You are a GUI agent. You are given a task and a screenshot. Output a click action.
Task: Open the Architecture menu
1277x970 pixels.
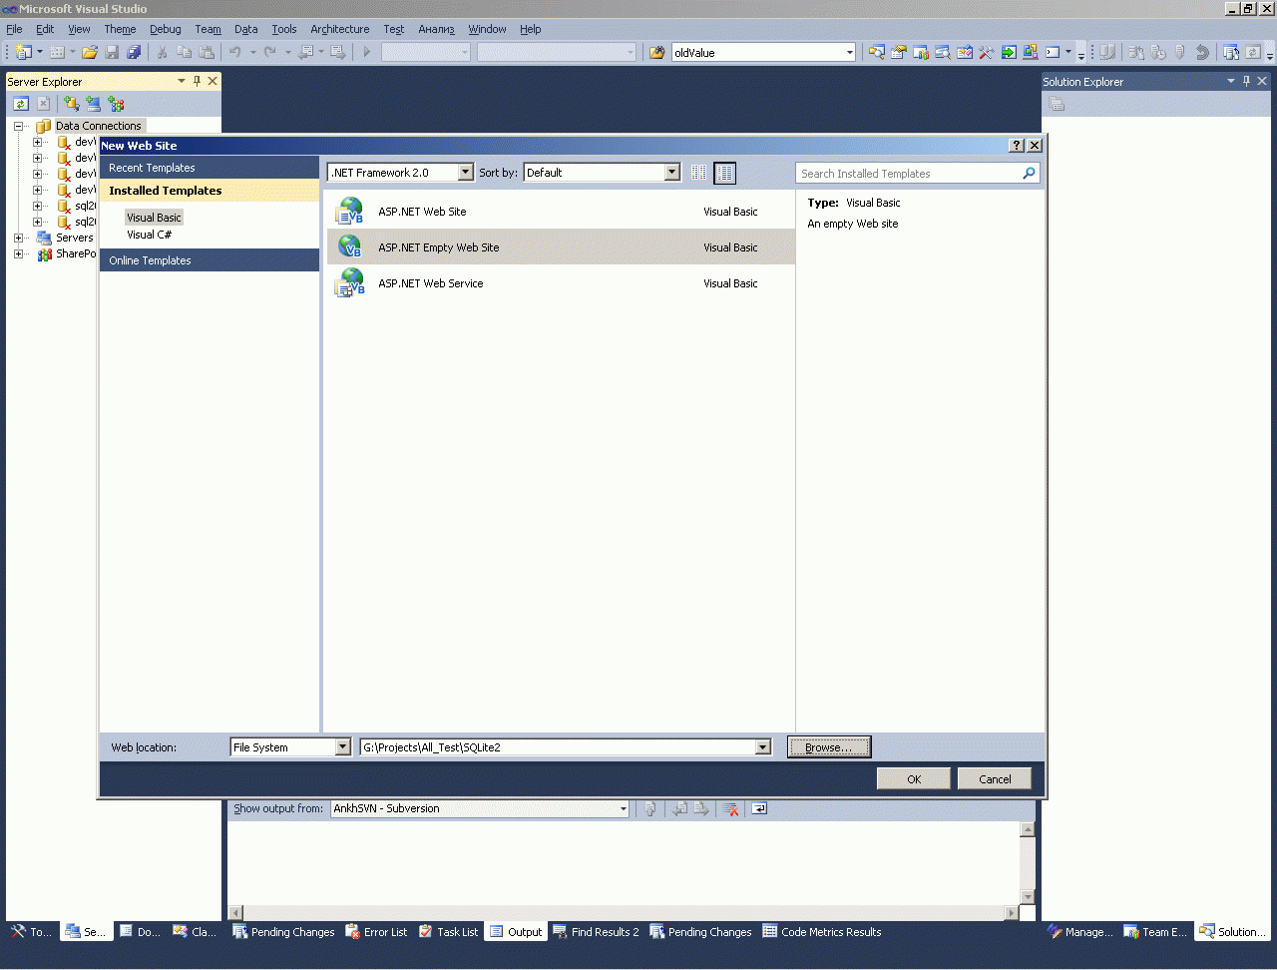click(340, 29)
